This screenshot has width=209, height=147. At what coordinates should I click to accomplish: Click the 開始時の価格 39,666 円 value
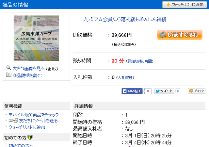click(135, 122)
